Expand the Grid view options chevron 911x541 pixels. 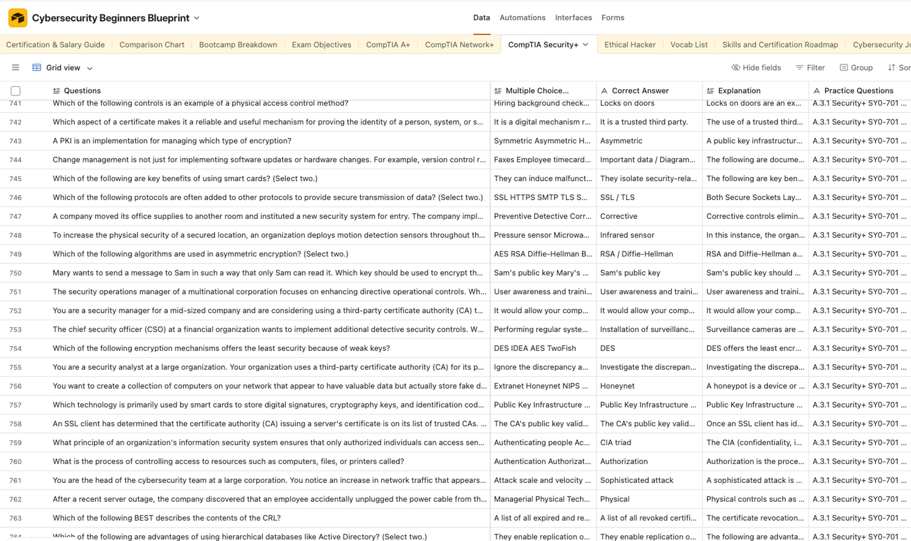(90, 68)
